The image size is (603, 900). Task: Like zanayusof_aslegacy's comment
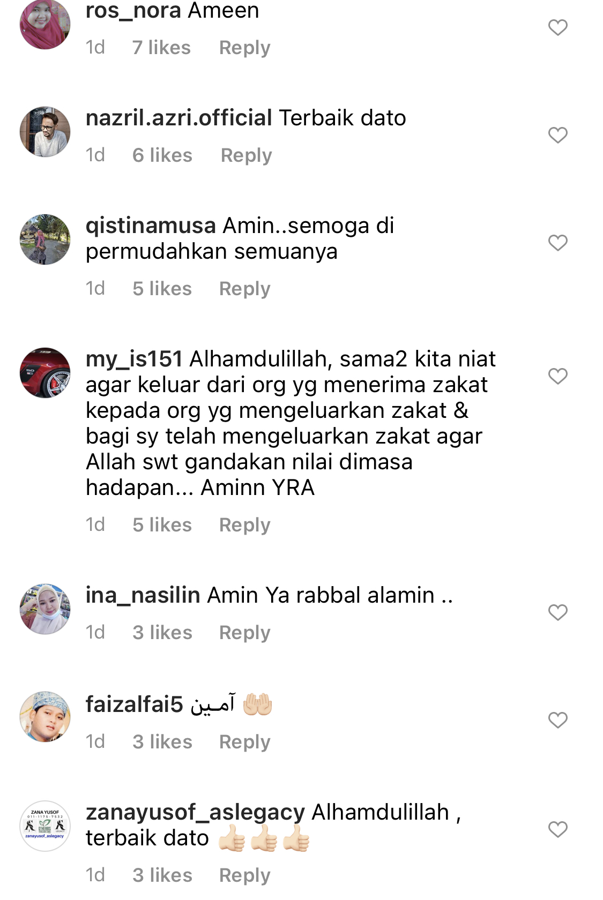(x=557, y=829)
